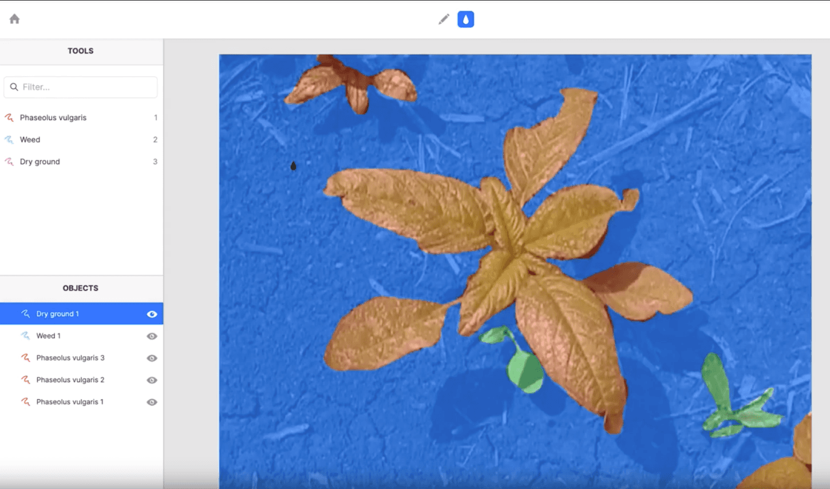830x489 pixels.
Task: Choose the Phaseolus vulgaris tool
Action: coord(81,117)
